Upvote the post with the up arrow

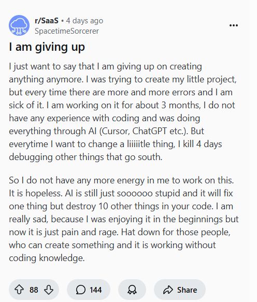19,290
